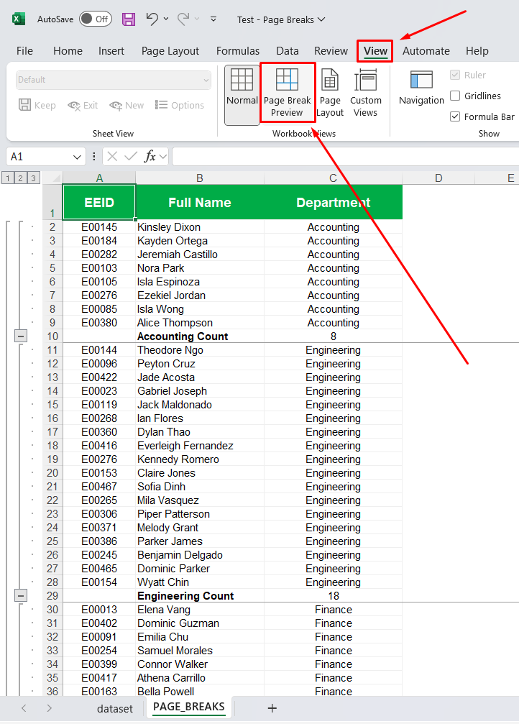Click the formula bar options dots

(x=94, y=157)
